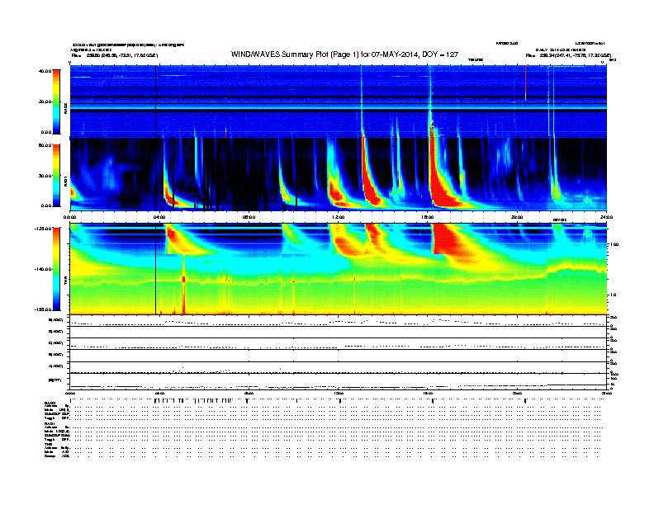
Task: Click the TNR color scale bar
Action: 56,269
